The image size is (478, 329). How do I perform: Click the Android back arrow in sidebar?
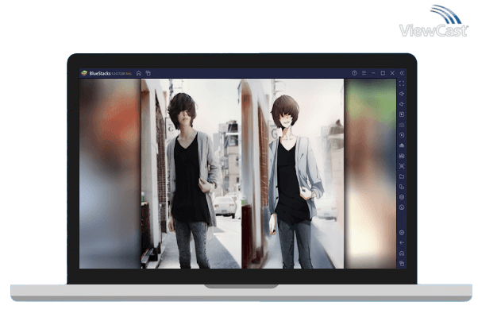(x=402, y=243)
